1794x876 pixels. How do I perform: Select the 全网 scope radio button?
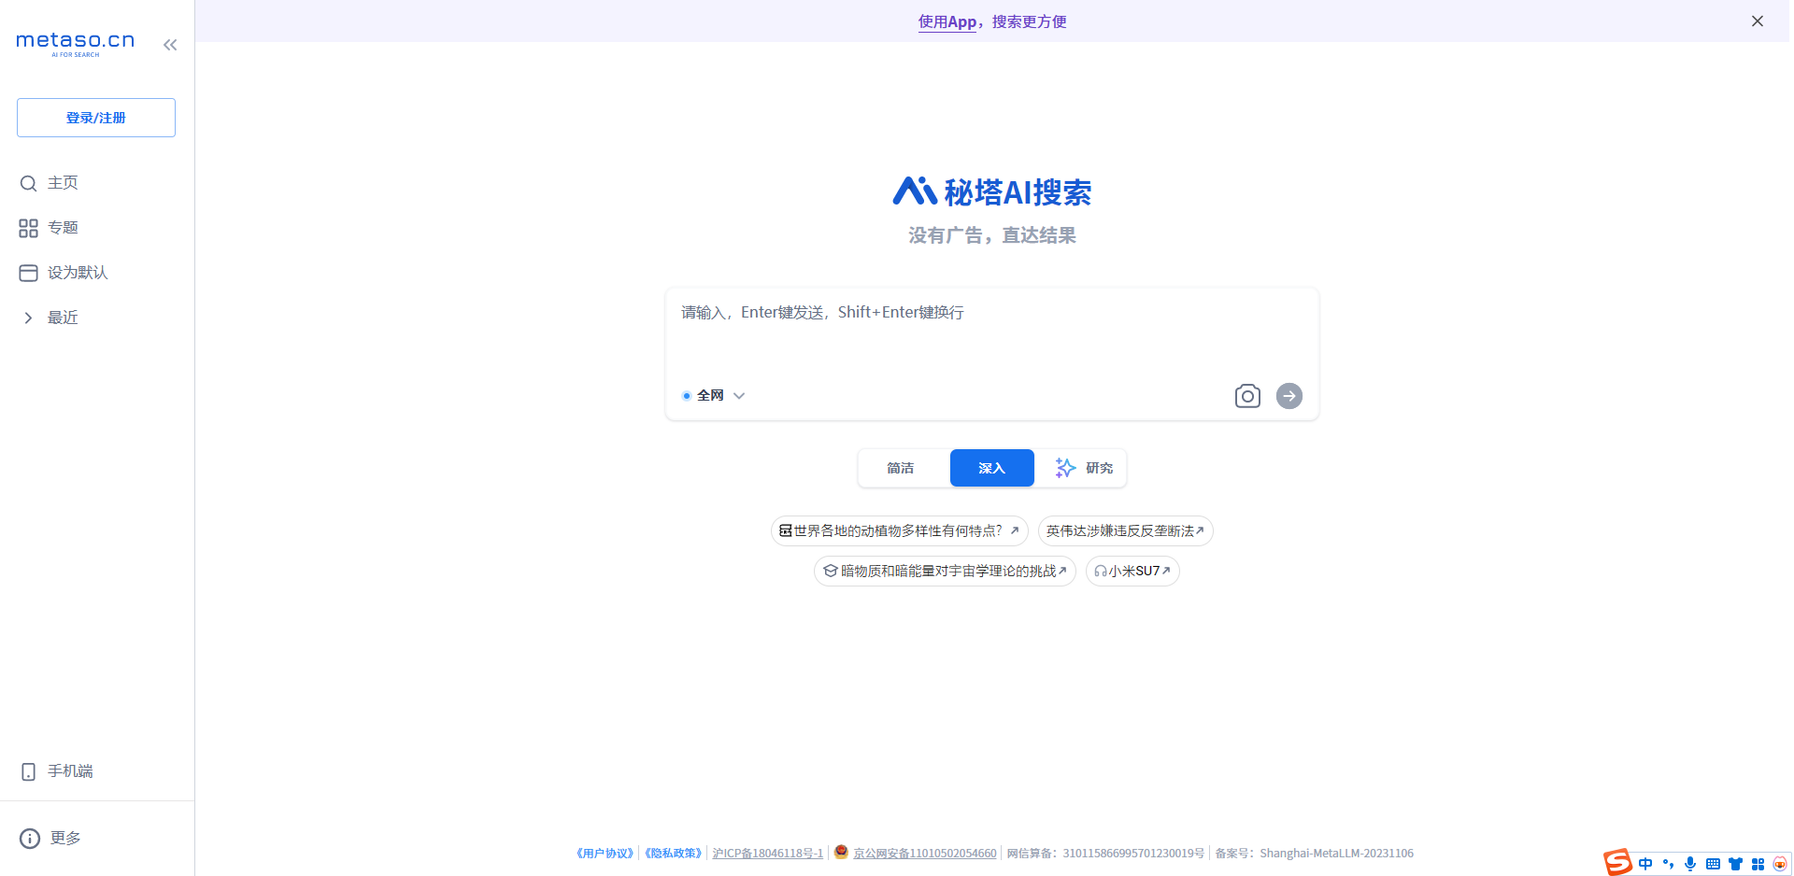[x=687, y=396]
